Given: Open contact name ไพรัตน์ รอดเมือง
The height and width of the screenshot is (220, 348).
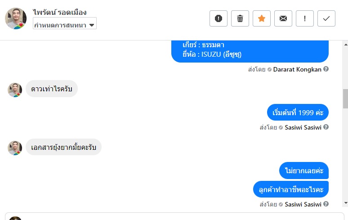Looking at the screenshot, I should coord(60,12).
